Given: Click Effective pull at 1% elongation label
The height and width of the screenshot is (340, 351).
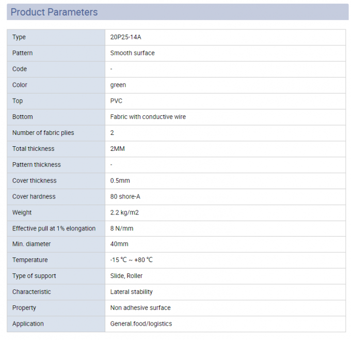Looking at the screenshot, I should [54, 229].
